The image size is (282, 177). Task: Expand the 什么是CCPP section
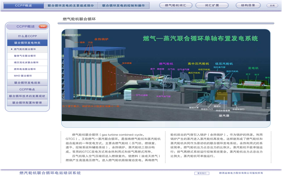27,36
